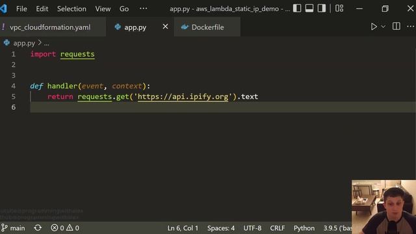This screenshot has width=416, height=234.
Task: Click the https://api.ipify.org URL string
Action: 183,97
